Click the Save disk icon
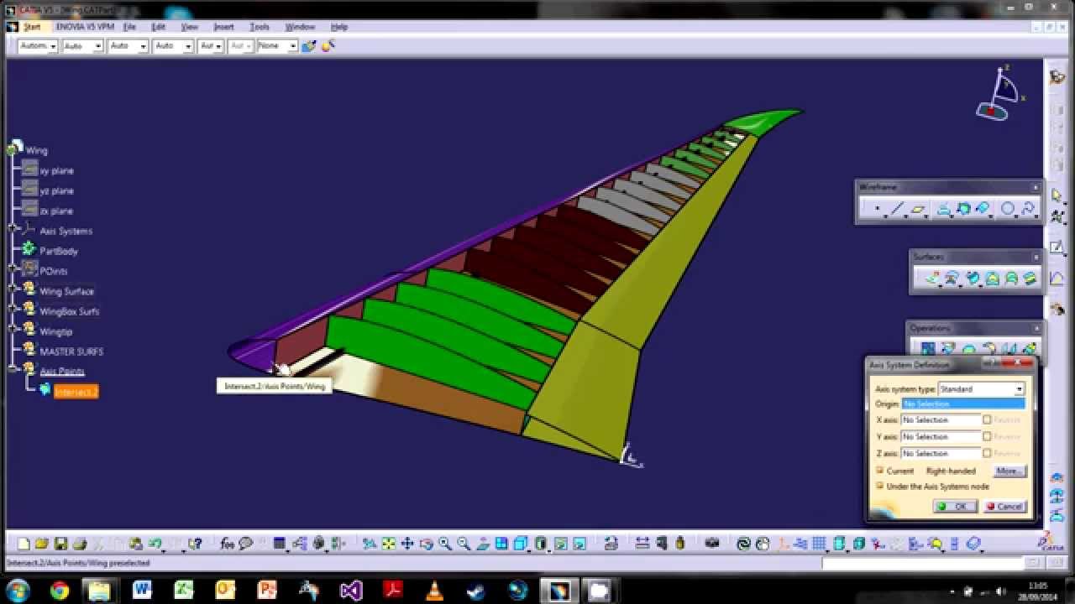Screen dimensions: 1075x604 point(60,544)
